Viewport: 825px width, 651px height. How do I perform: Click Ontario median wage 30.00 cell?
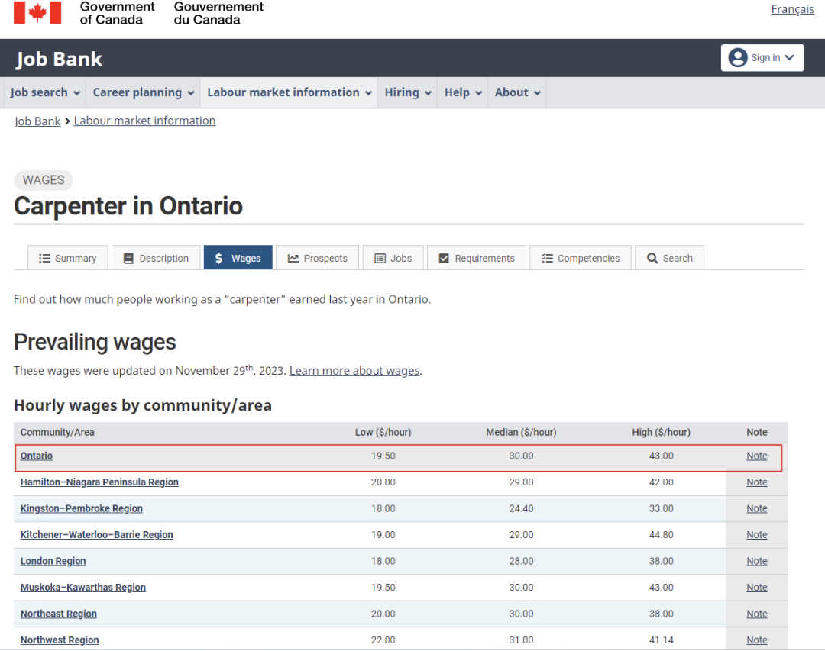[x=521, y=456]
